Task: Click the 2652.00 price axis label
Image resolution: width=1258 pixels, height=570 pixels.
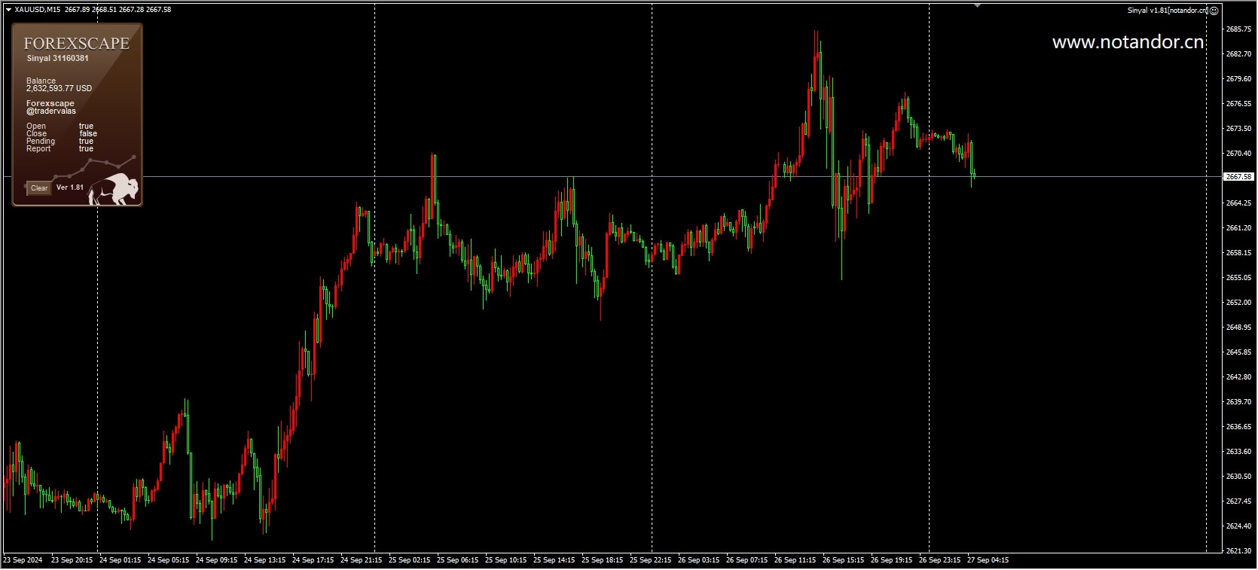Action: (1239, 303)
